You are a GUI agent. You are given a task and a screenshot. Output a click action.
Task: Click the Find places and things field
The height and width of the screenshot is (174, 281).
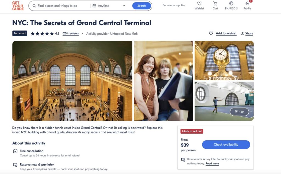point(61,6)
